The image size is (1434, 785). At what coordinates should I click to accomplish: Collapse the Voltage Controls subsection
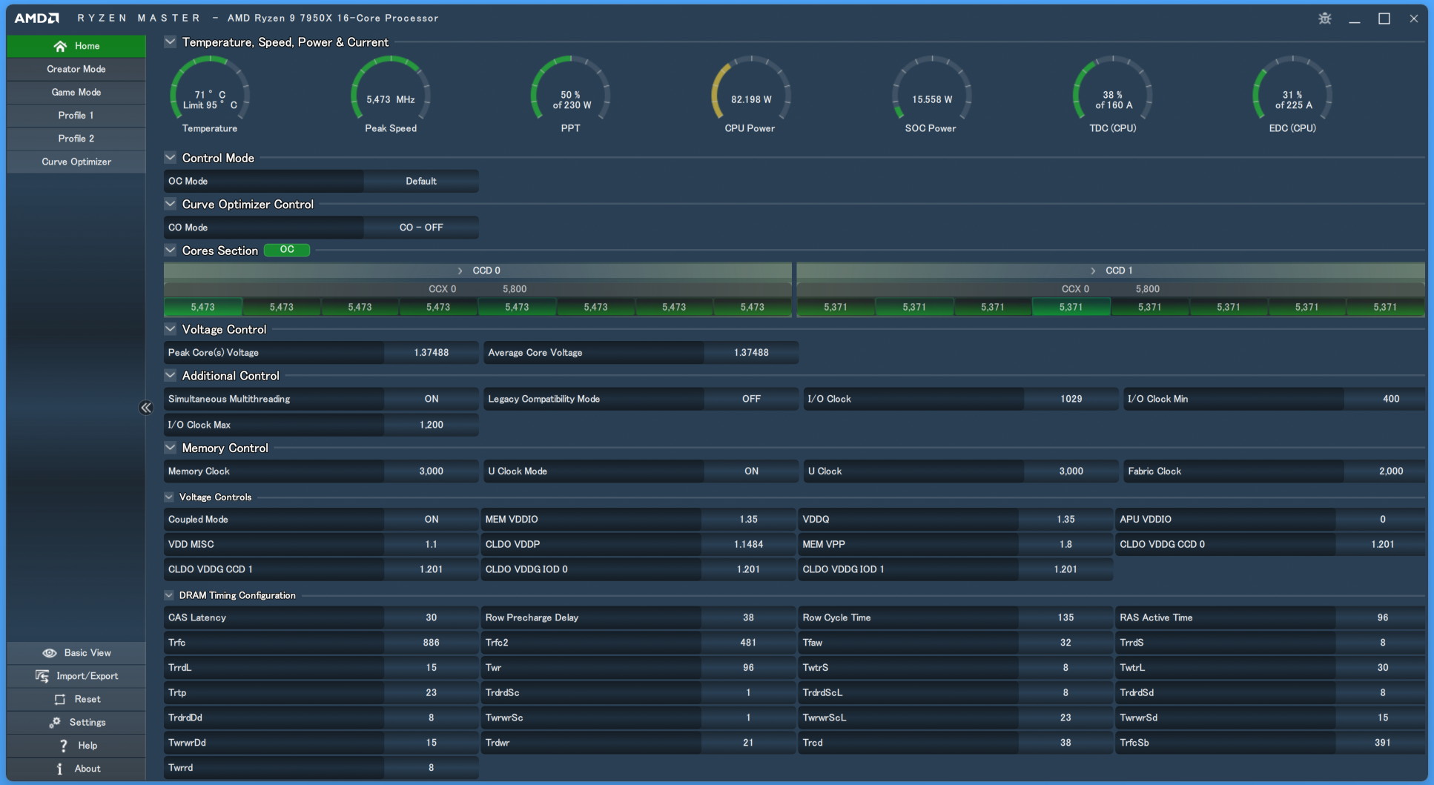(x=169, y=497)
